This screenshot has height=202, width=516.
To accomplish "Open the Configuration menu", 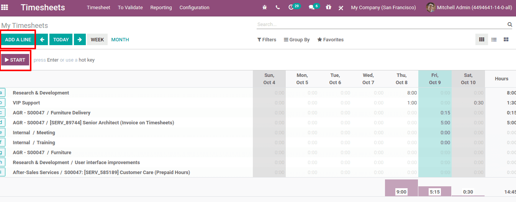I will tap(194, 8).
